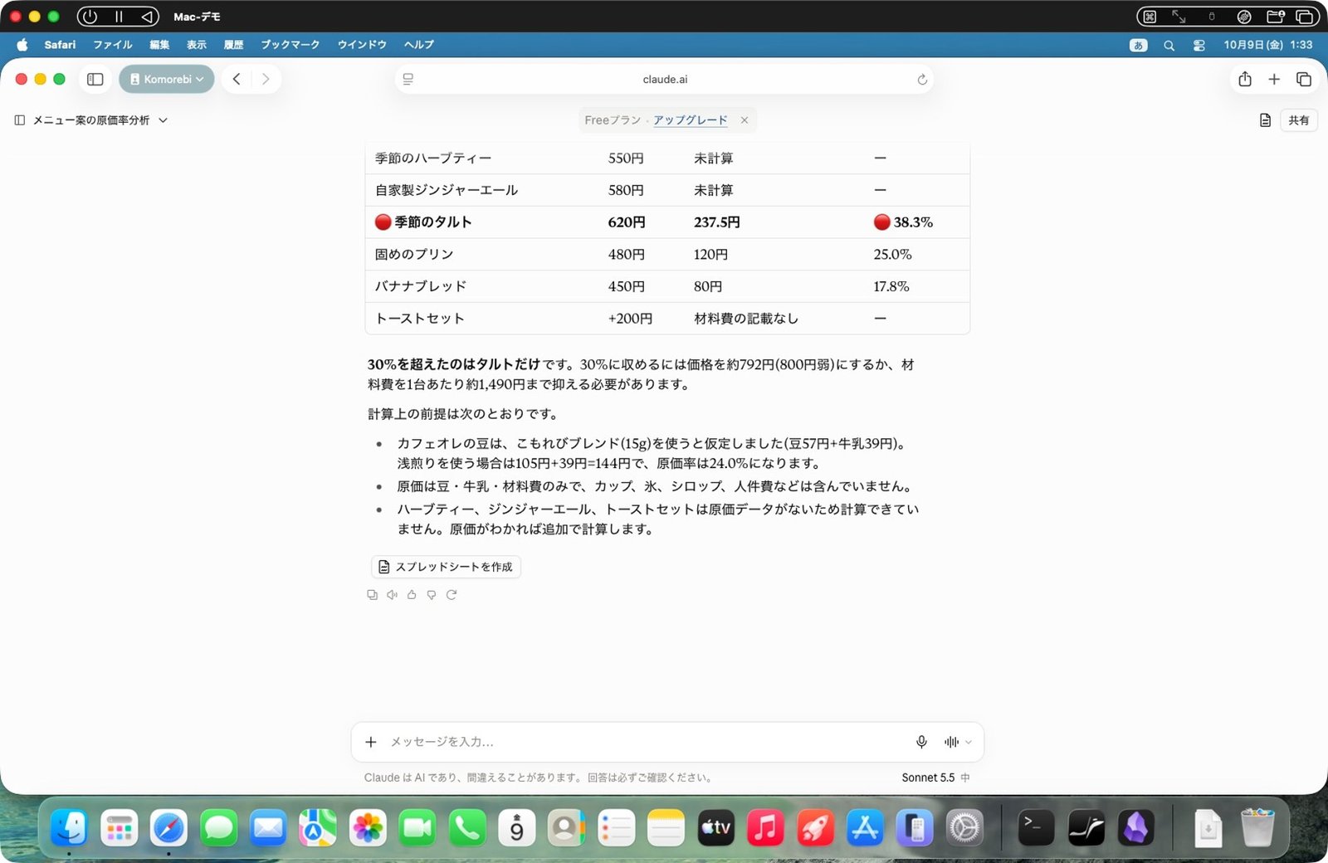
Task: Open the ファイル menu
Action: coord(113,45)
